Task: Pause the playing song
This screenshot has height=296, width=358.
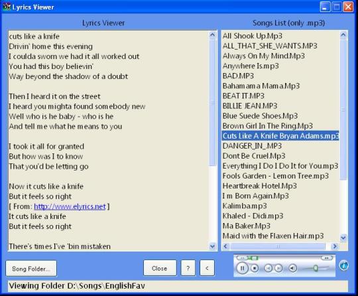Action: (x=242, y=268)
